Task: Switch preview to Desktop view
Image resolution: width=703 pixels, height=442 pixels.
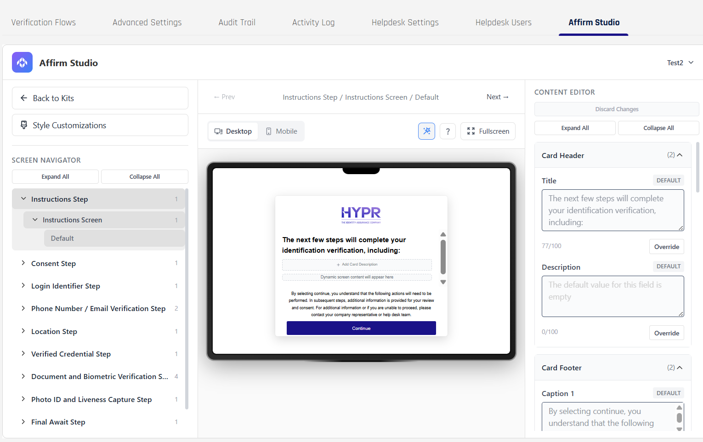Action: pyautogui.click(x=233, y=131)
